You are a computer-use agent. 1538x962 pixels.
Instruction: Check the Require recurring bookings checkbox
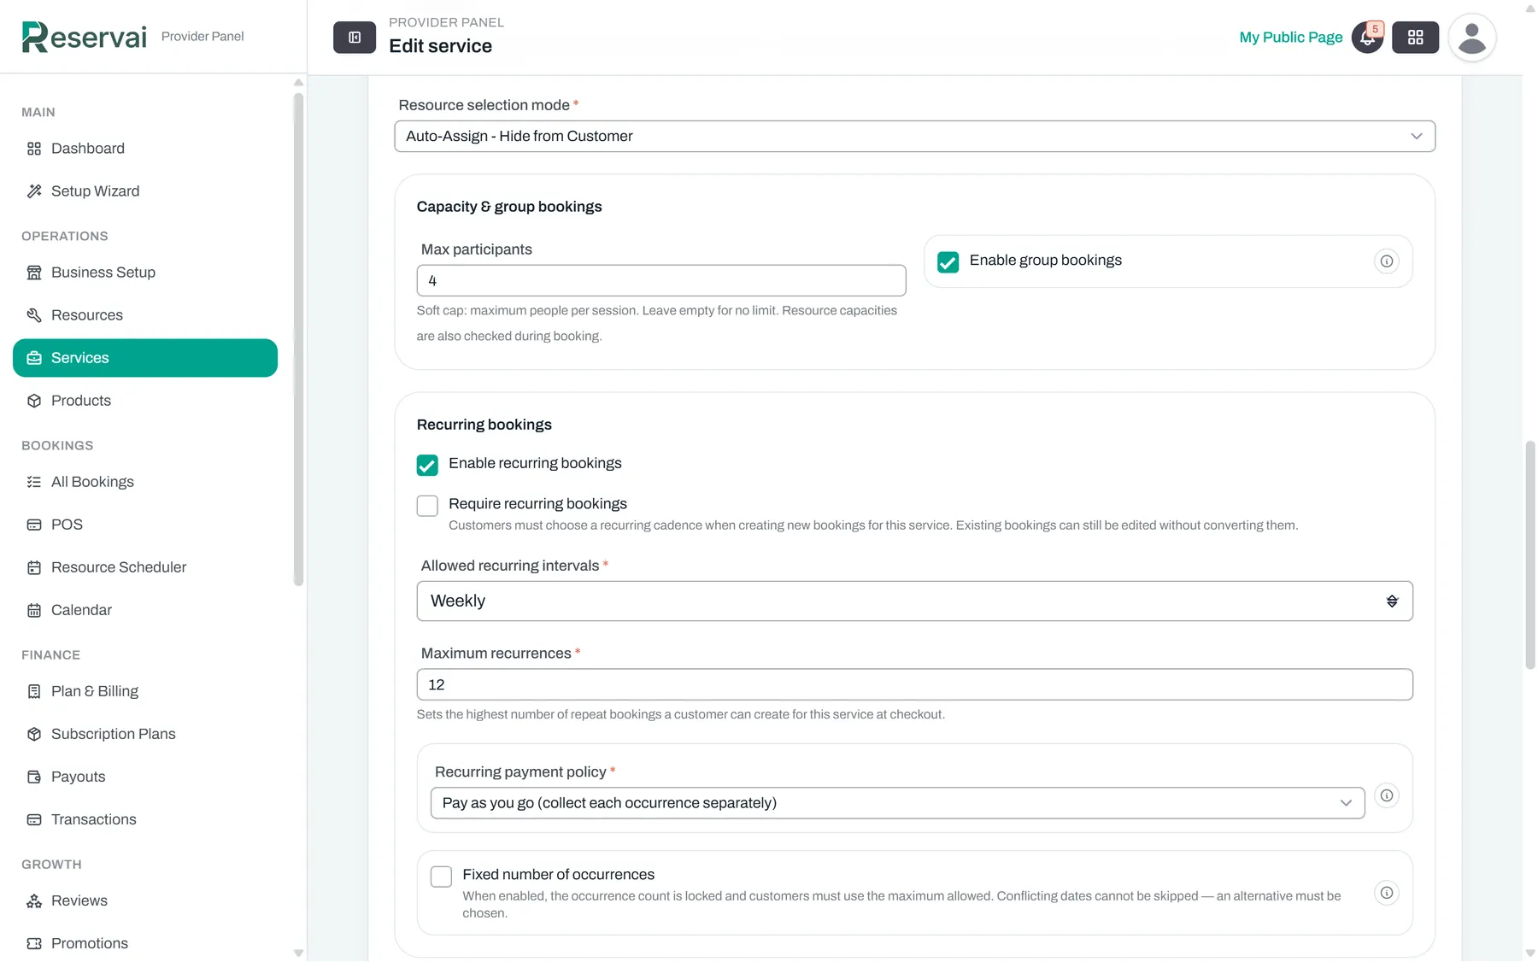coord(427,506)
